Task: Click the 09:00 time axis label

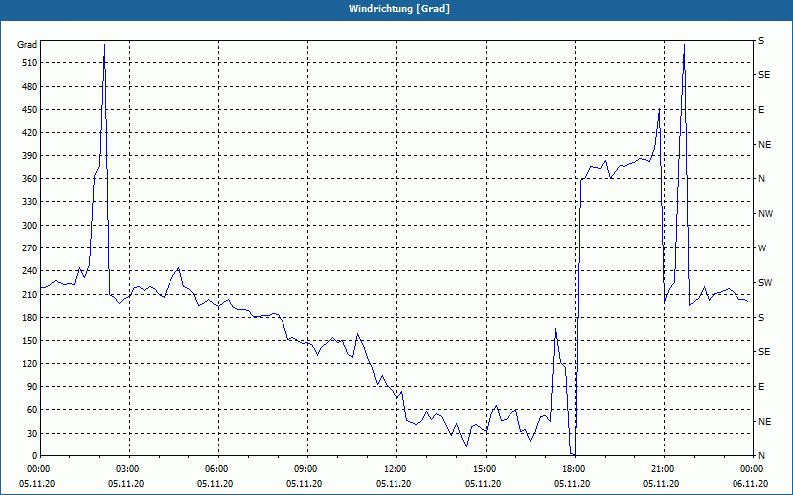Action: coord(304,469)
